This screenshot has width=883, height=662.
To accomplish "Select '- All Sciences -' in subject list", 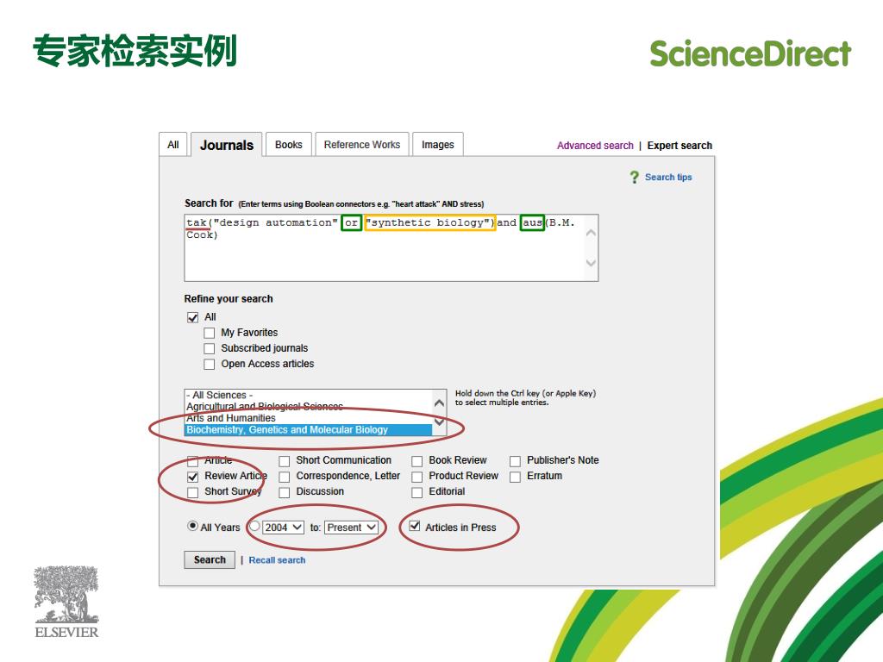I will (308, 395).
